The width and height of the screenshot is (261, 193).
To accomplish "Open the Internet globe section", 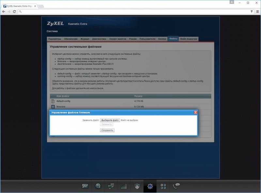I will coord(98,186).
